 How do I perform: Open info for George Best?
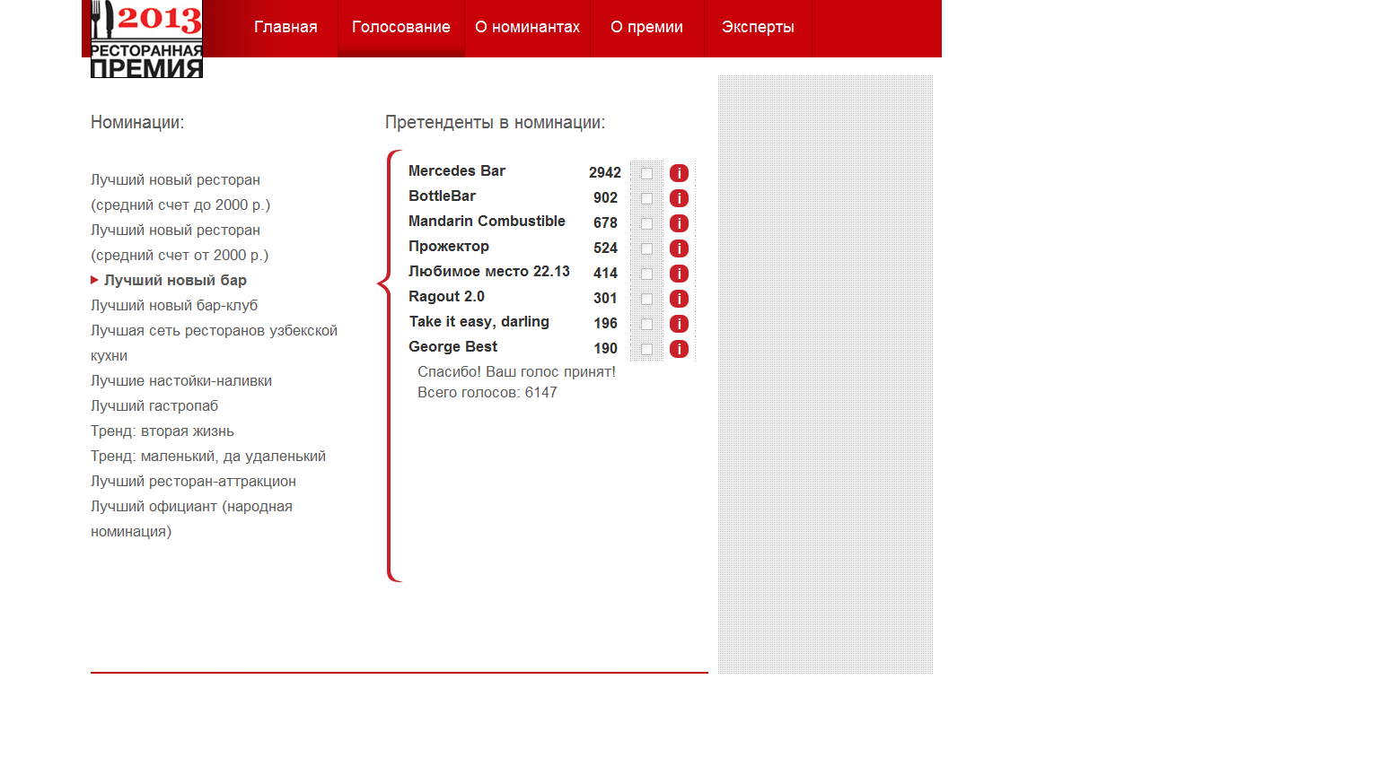click(x=679, y=349)
